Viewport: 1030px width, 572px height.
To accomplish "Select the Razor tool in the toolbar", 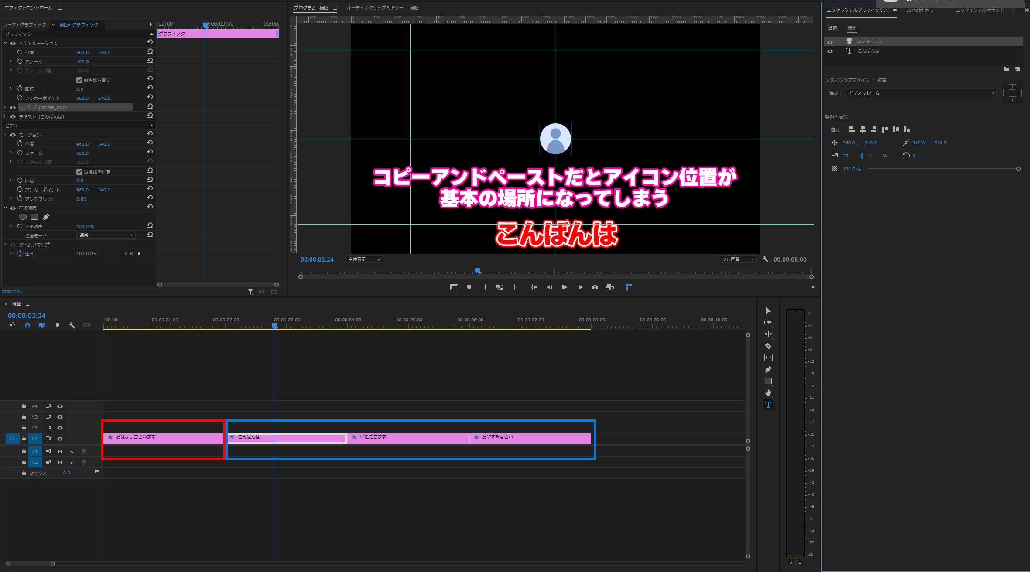I will pos(768,346).
